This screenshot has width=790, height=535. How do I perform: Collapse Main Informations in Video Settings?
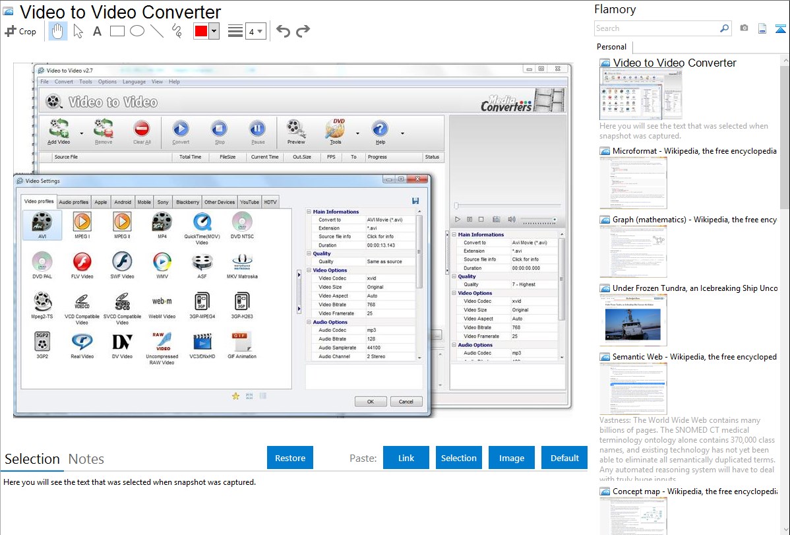point(309,212)
